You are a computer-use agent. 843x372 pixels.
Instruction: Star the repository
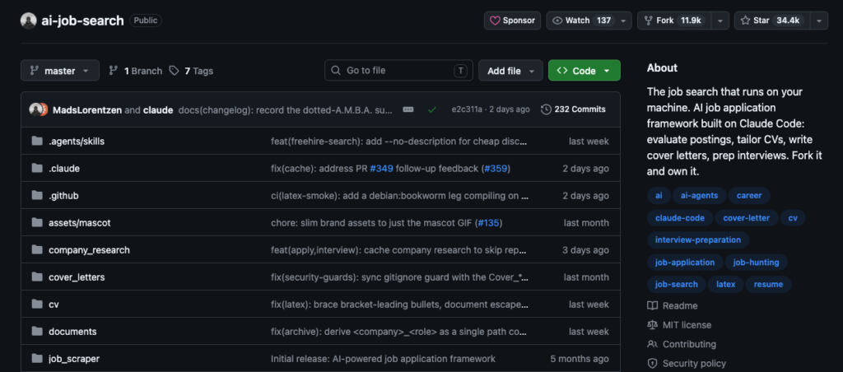click(771, 21)
